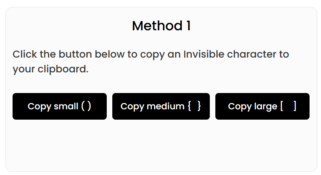
Task: Click the word medium on the second button
Action: point(165,106)
